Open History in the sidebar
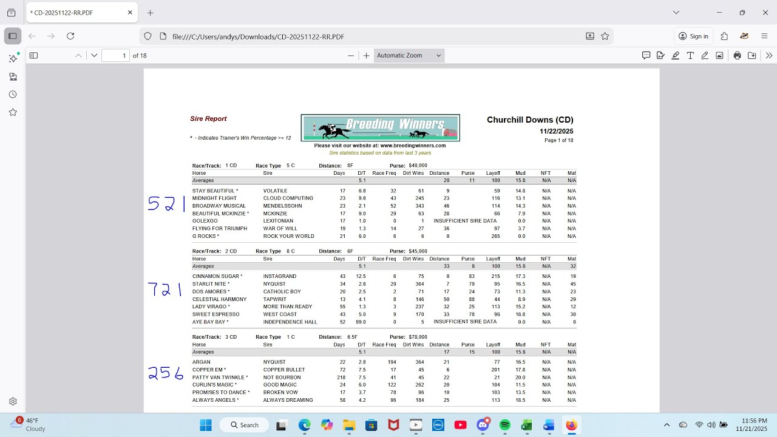The height and width of the screenshot is (437, 777). pos(13,94)
